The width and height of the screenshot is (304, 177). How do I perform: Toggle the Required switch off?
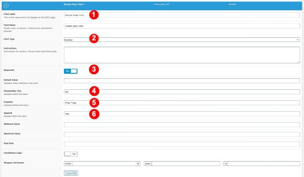(x=70, y=71)
